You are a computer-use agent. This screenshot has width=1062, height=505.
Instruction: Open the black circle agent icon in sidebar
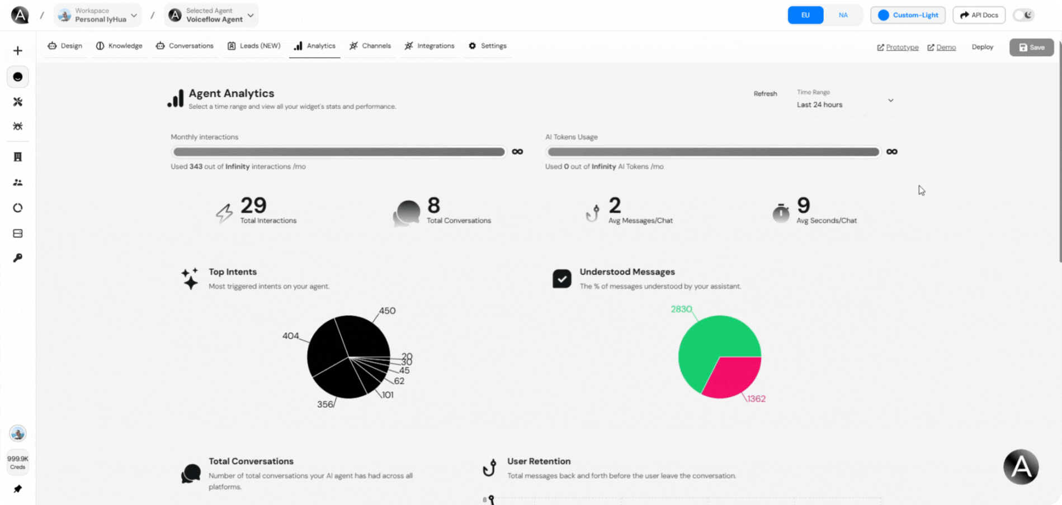pos(18,77)
